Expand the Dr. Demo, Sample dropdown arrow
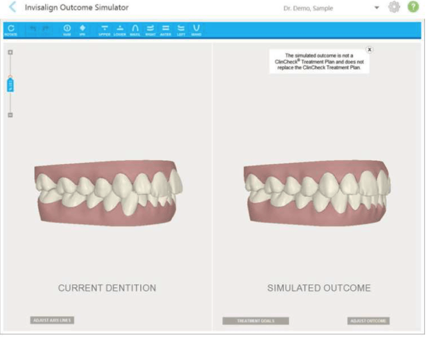430x342 pixels. click(377, 8)
